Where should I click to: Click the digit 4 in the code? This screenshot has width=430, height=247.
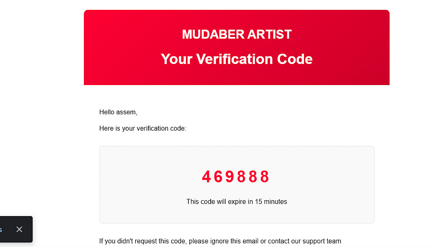[x=206, y=177]
